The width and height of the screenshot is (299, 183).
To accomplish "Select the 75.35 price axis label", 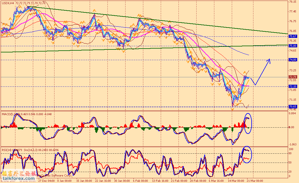I will [292, 41].
